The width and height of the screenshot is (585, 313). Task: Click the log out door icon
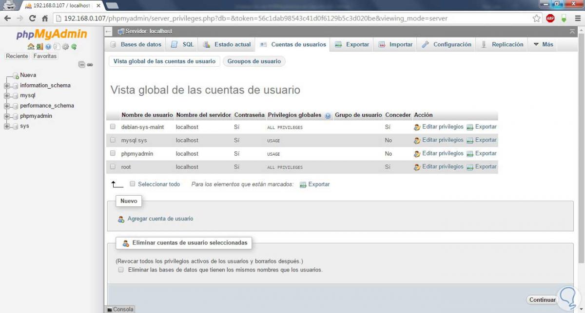[39, 47]
